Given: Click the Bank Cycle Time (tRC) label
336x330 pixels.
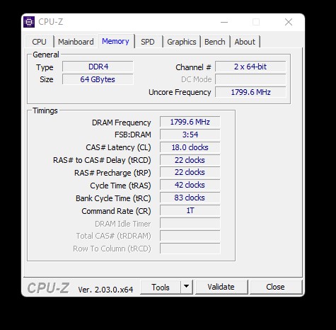Looking at the screenshot, I should pyautogui.click(x=113, y=198).
